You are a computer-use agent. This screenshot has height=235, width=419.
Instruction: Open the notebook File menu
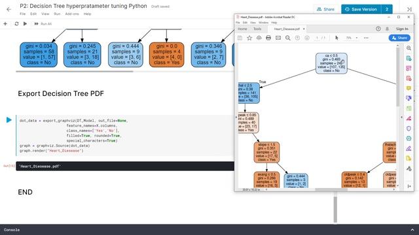point(23,14)
